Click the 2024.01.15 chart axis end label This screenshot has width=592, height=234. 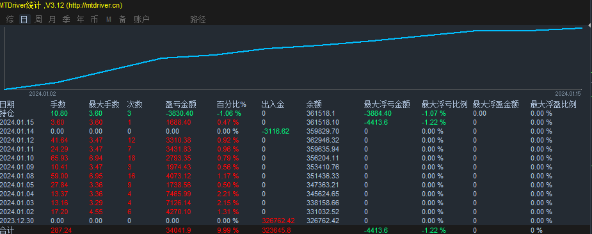pos(568,94)
